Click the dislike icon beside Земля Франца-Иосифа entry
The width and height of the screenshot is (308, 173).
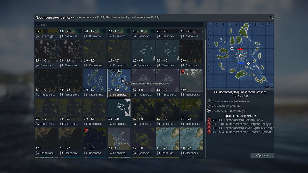(x=209, y=128)
